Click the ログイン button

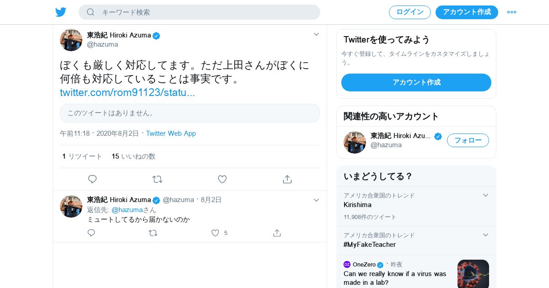[409, 12]
